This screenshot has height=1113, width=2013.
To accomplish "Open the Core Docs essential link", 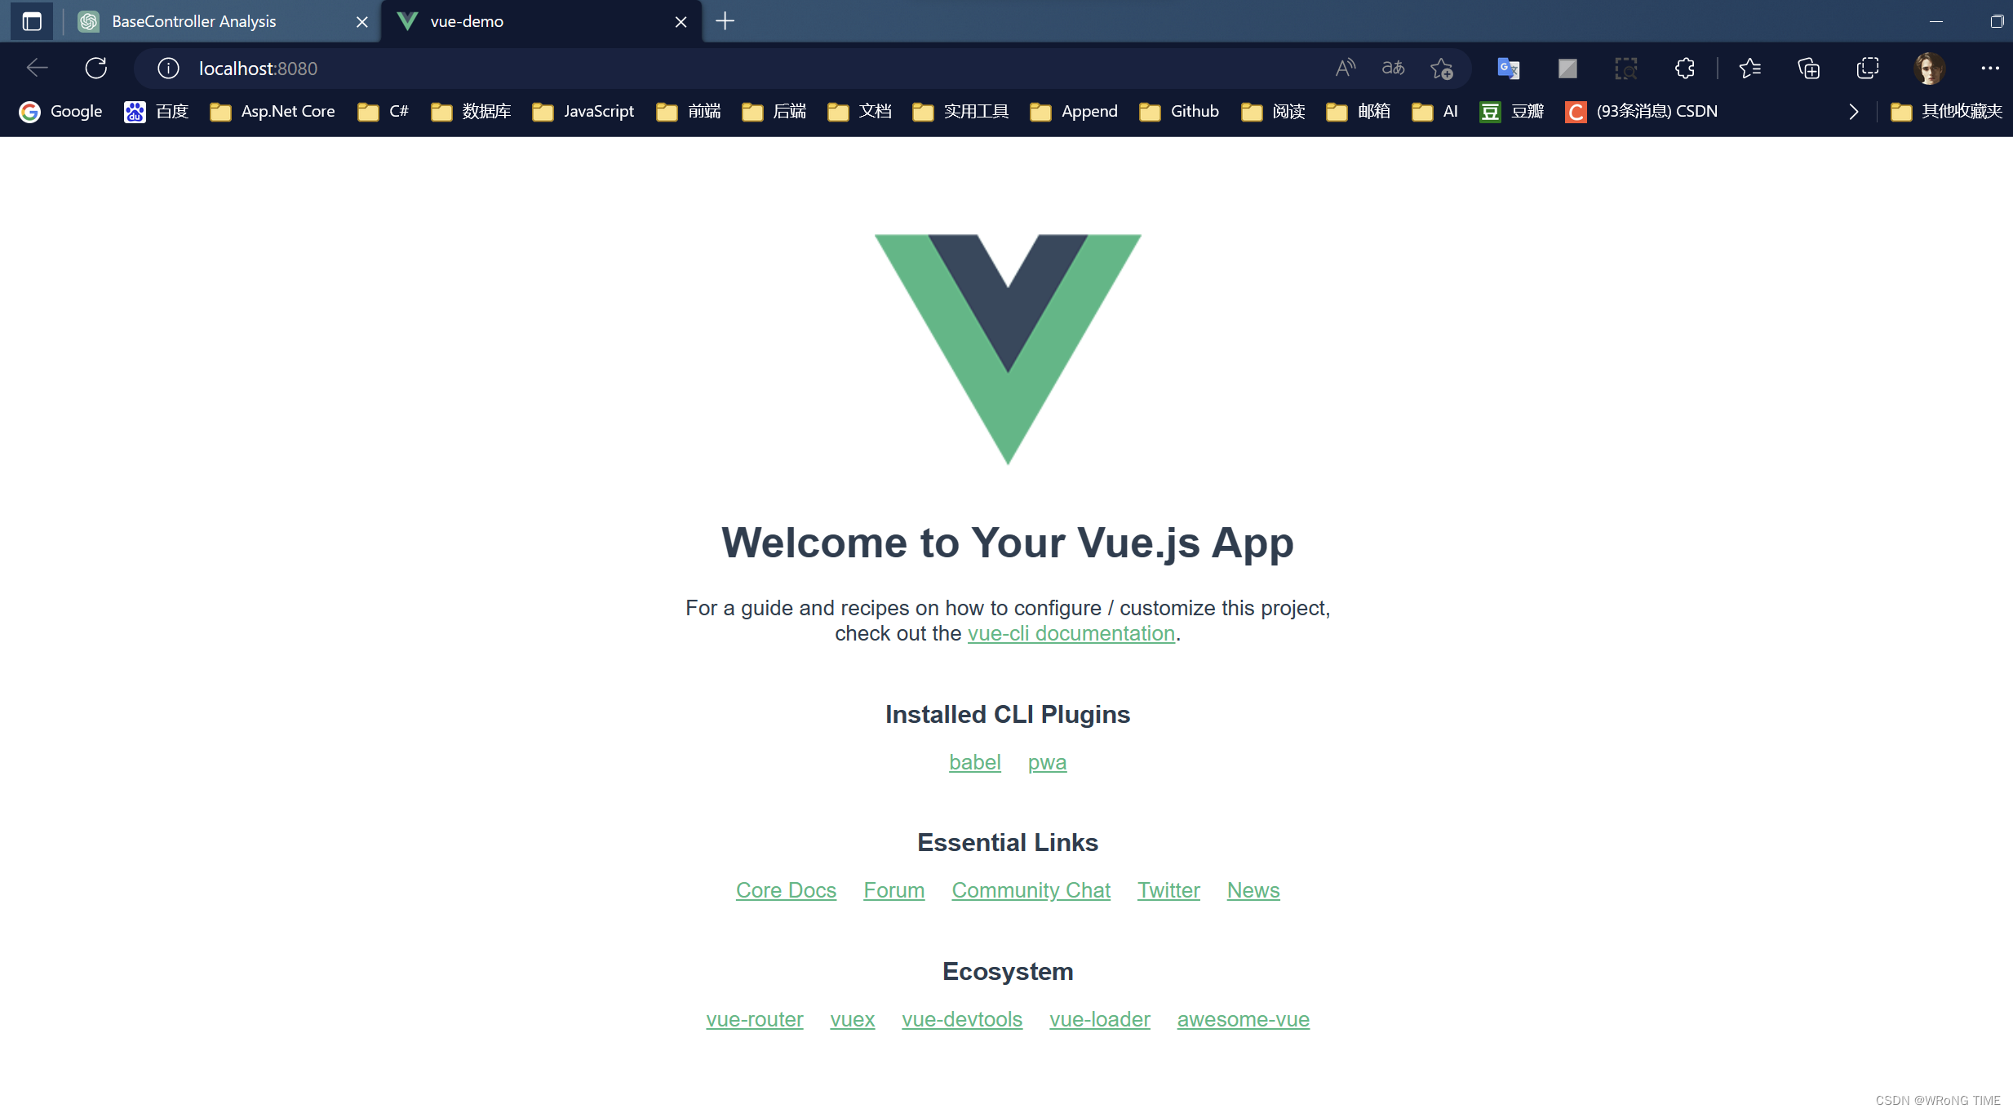I will tap(785, 889).
